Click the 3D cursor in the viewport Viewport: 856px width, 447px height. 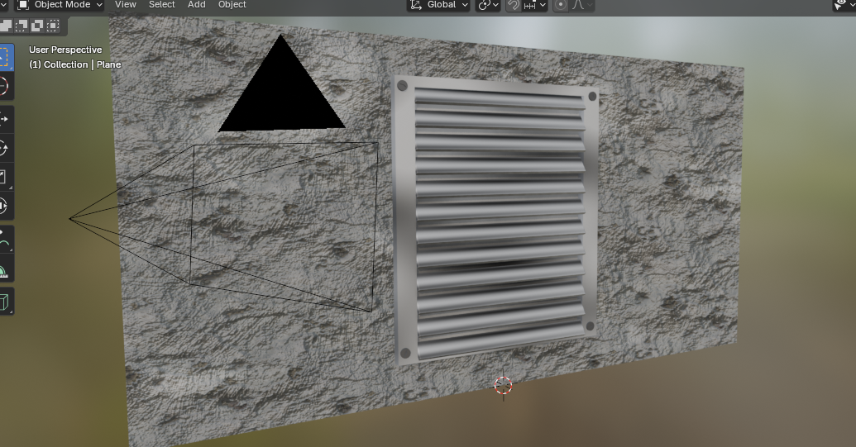tap(503, 385)
